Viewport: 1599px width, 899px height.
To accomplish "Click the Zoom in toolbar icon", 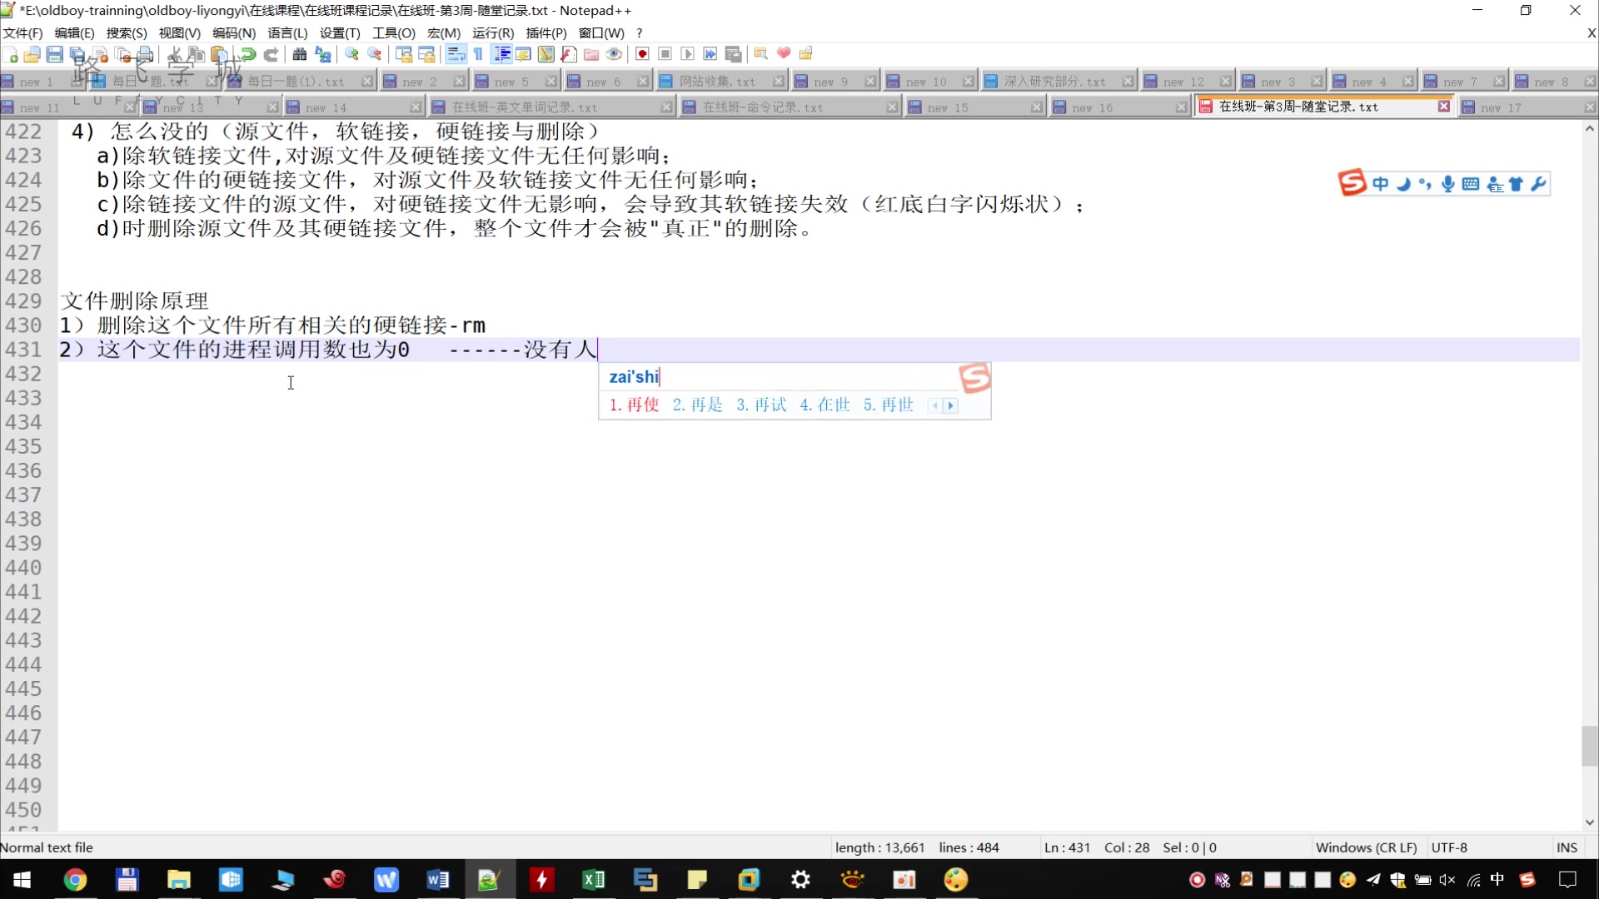I will [x=351, y=55].
